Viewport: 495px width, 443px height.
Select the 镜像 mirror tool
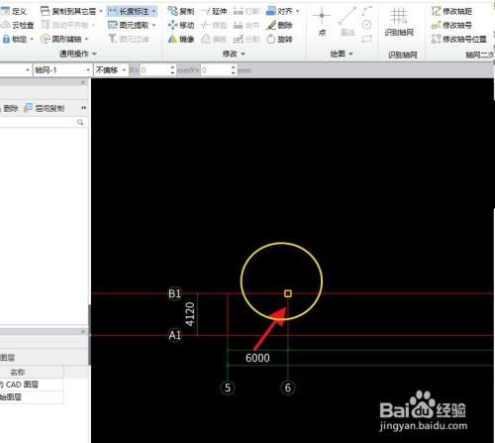(x=181, y=40)
